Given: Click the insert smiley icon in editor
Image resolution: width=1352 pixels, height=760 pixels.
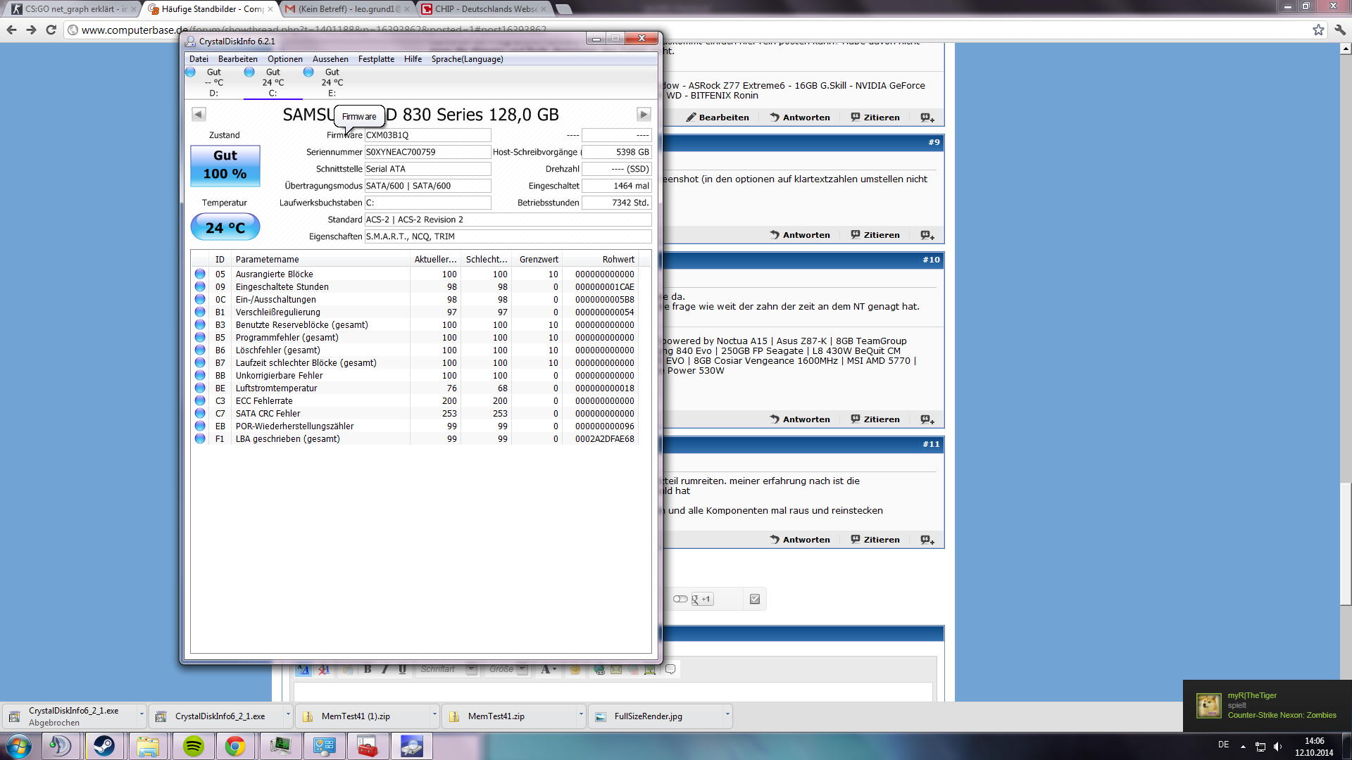Looking at the screenshot, I should click(x=575, y=669).
